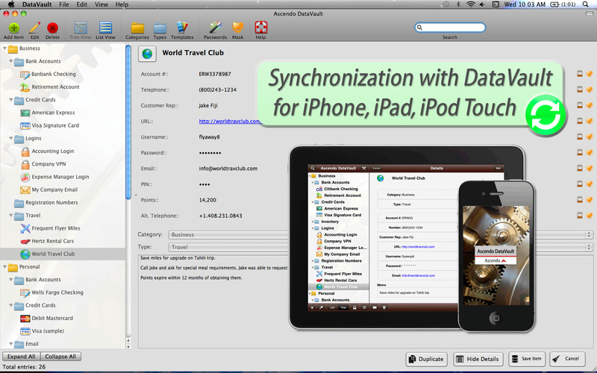The image size is (597, 373).
Task: Click the Add Item toolbar icon
Action: [13, 28]
